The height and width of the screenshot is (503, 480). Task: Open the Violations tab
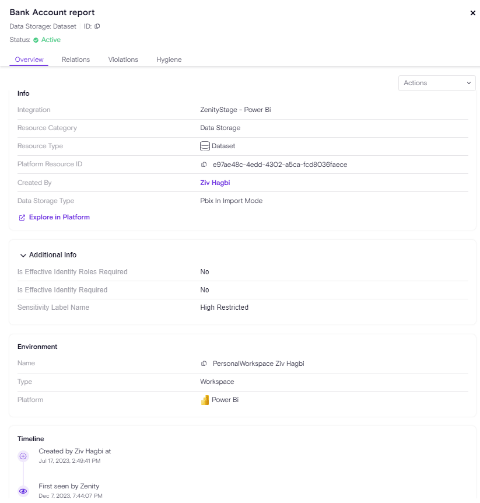123,60
